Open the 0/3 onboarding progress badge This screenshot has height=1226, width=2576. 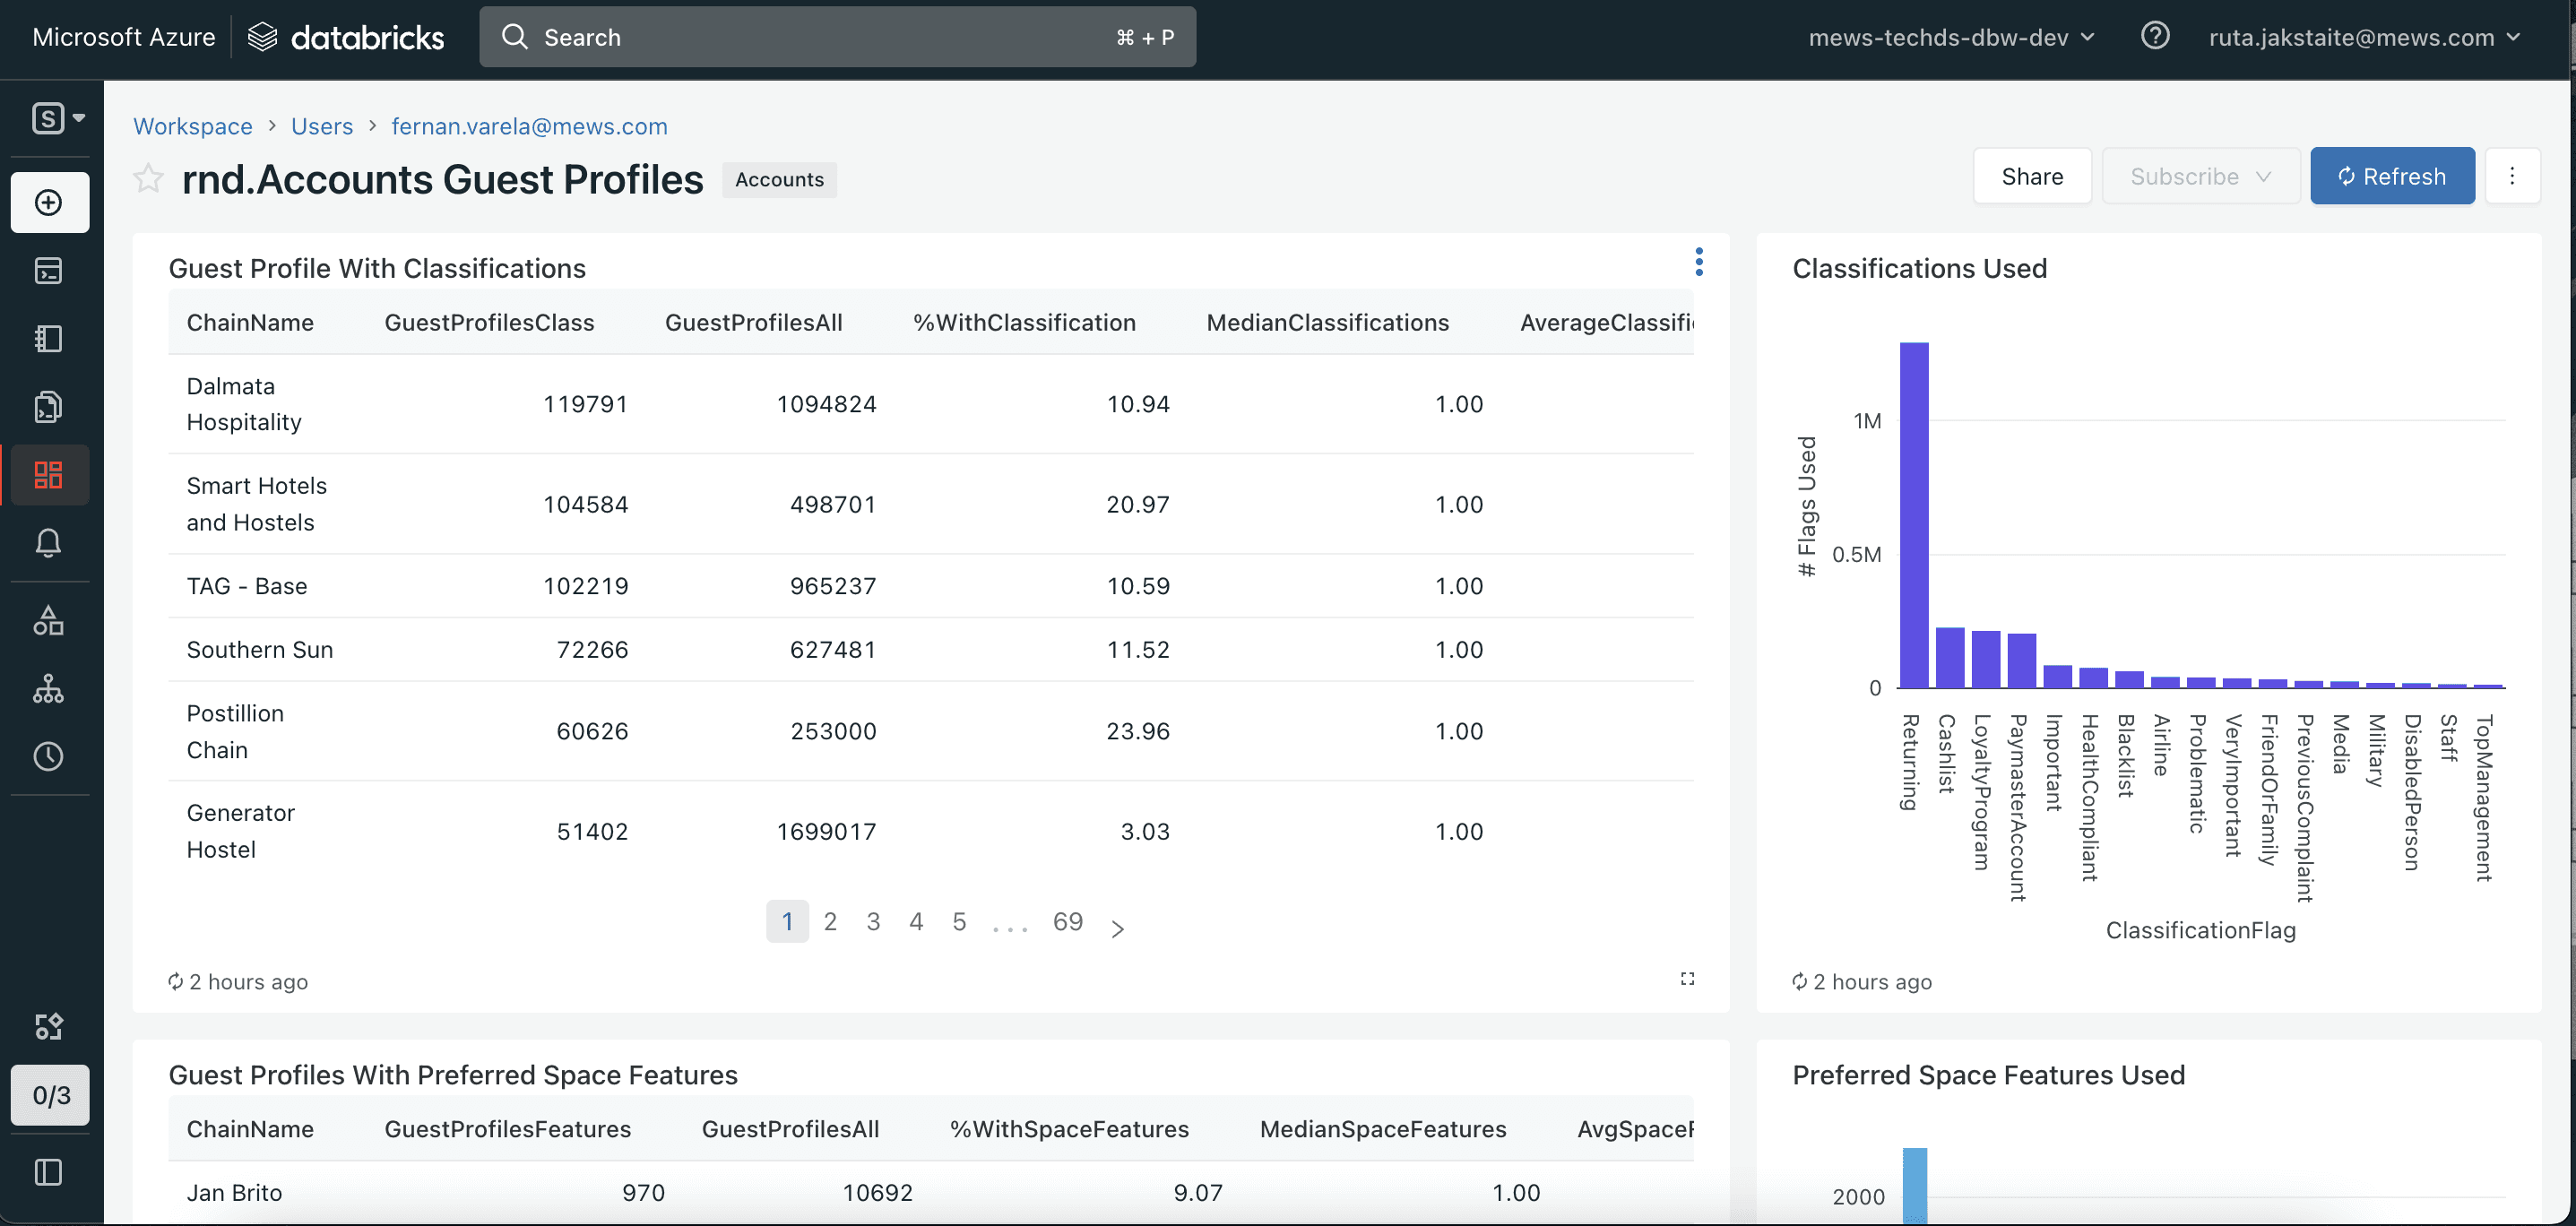pos(51,1095)
